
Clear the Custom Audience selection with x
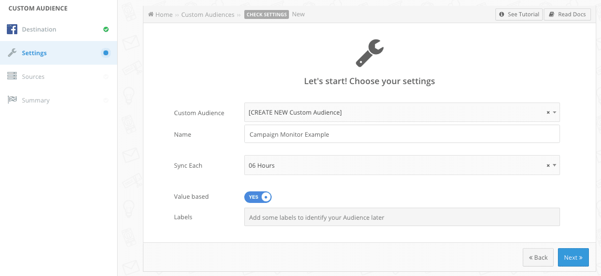[x=548, y=113]
